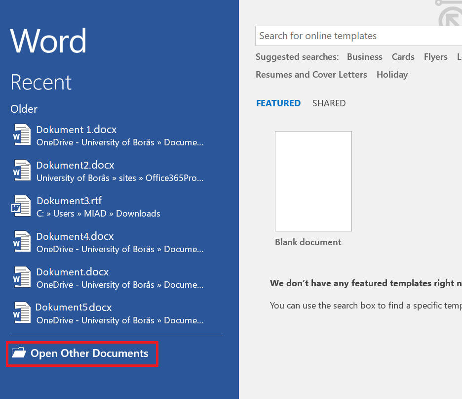Open Other Documents link
Screen dimensions: 462x399
click(89, 354)
